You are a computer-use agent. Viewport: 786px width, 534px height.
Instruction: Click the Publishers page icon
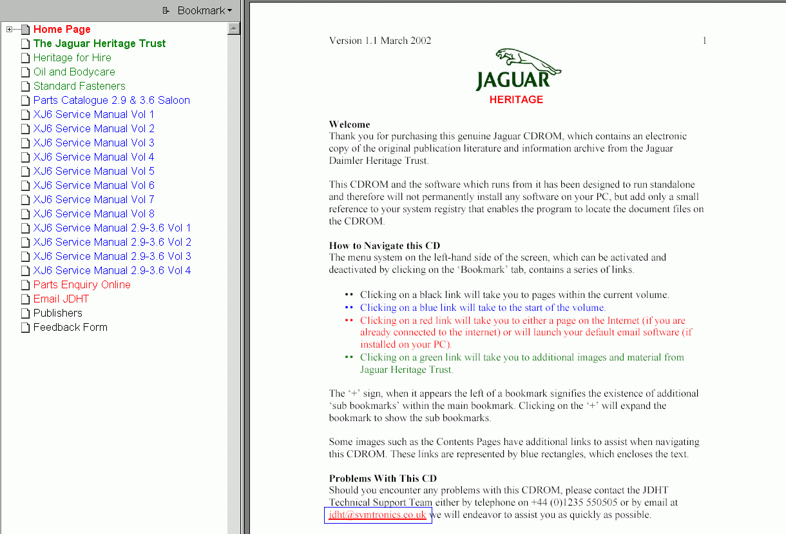point(25,313)
